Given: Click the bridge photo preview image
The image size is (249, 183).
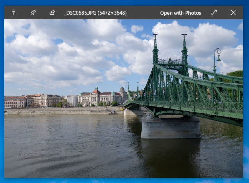Looking at the screenshot, I should (x=123, y=98).
